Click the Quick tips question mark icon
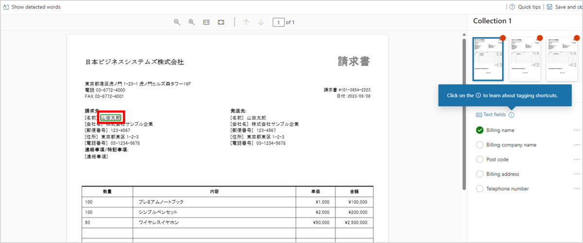Image resolution: width=583 pixels, height=243 pixels. (x=512, y=7)
